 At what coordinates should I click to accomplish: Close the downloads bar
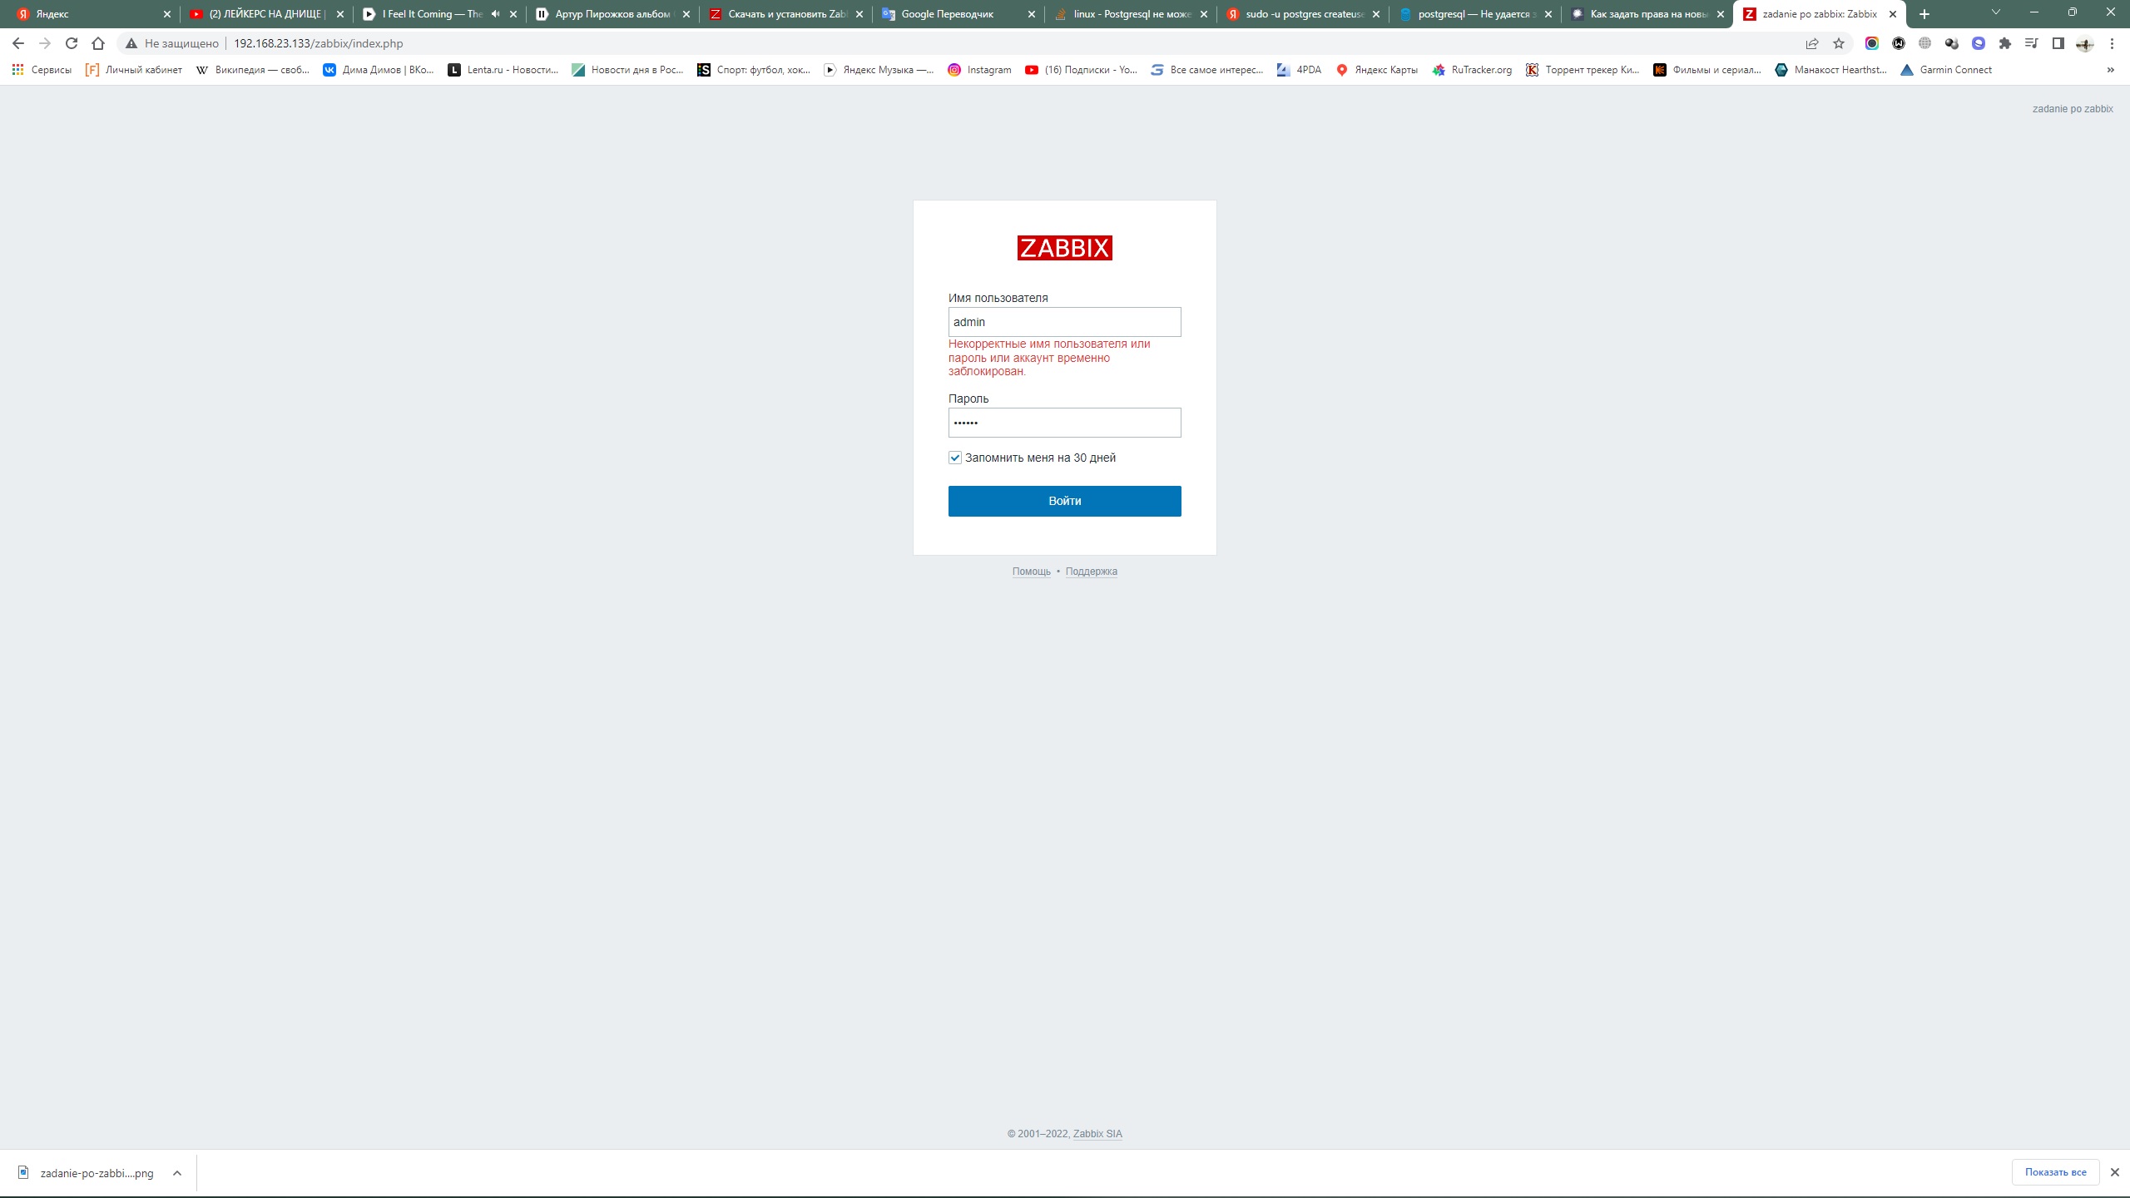pyautogui.click(x=2114, y=1172)
